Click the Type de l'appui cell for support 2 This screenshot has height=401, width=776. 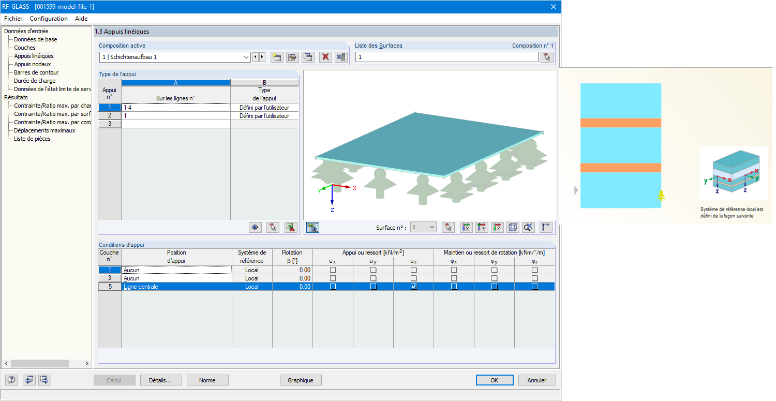(x=264, y=116)
